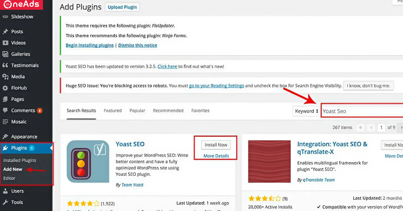Screen dimensions: 403x211
Task: Open the Media library menu
Action: point(18,77)
